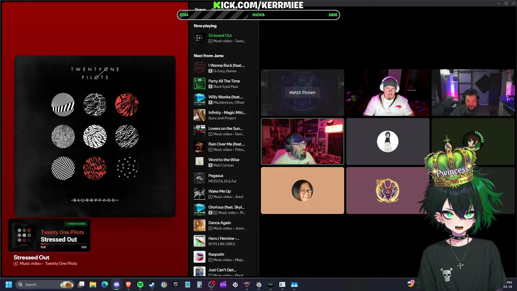Select the Glorious (feat. Skyl... queue track title
The image size is (517, 291).
[x=226, y=207]
